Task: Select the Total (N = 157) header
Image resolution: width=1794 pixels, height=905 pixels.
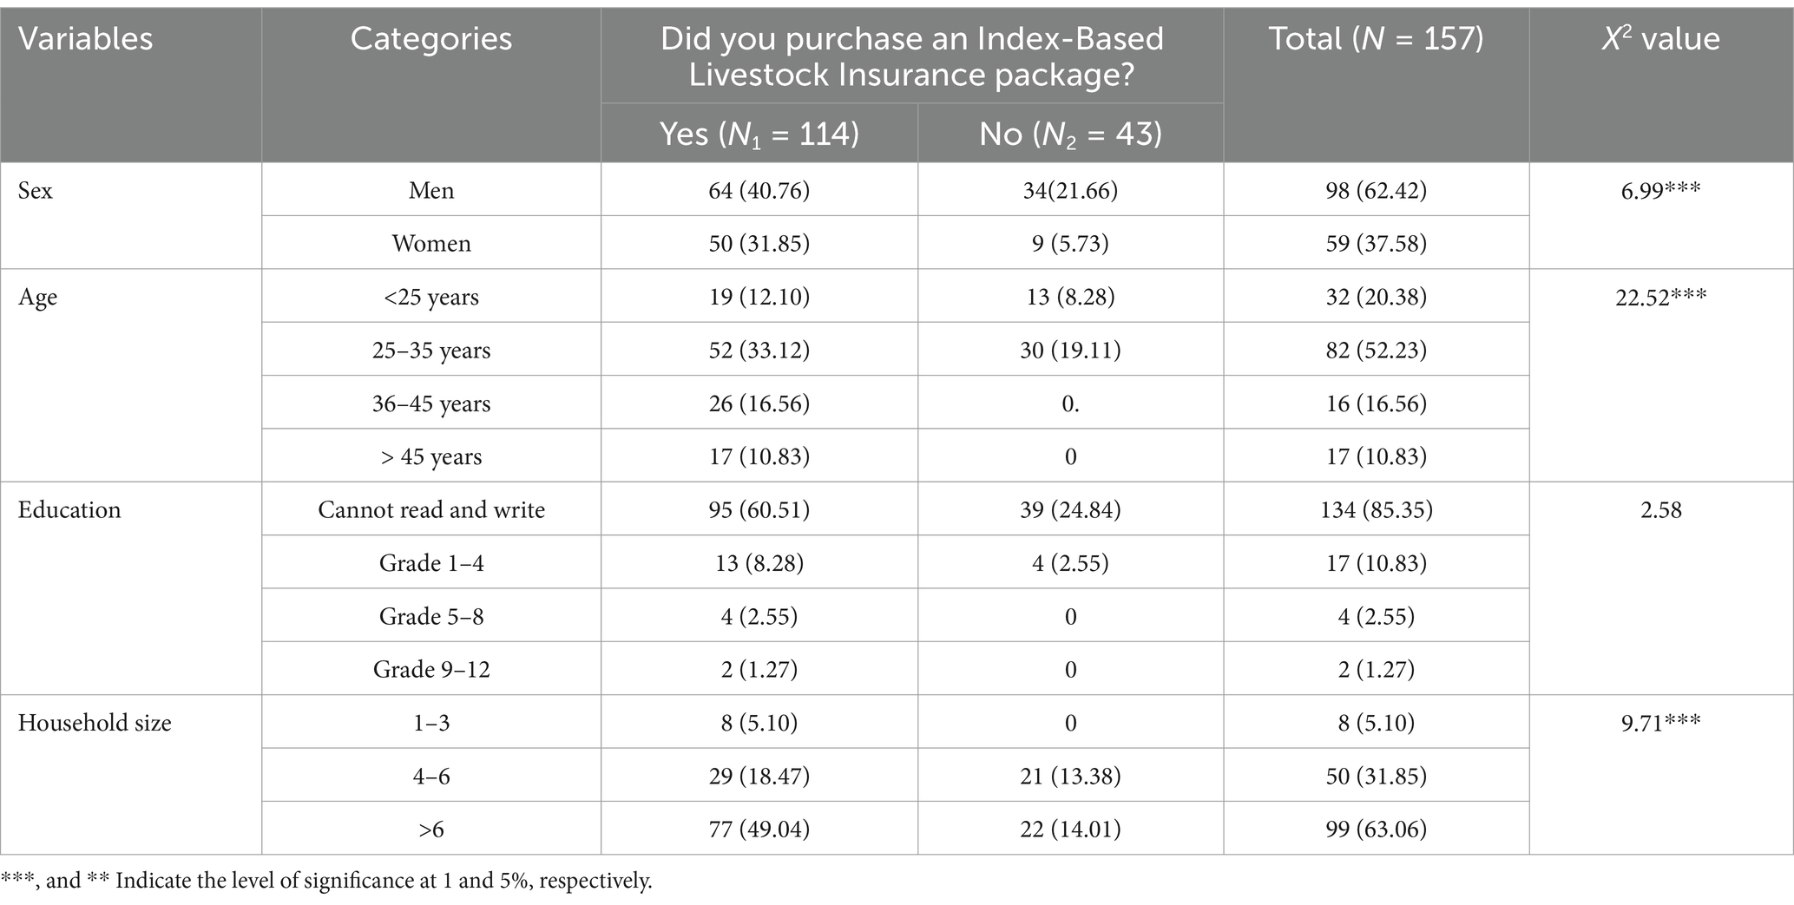Action: coord(1376,39)
